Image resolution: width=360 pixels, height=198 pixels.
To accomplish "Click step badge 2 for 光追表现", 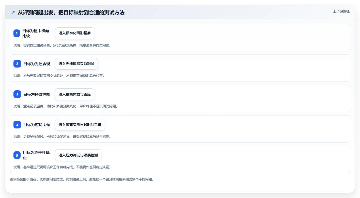I will pyautogui.click(x=17, y=64).
